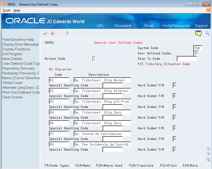This screenshot has width=212, height=169.
Task: Open User Defined Code Types option
Action: click(x=21, y=64)
